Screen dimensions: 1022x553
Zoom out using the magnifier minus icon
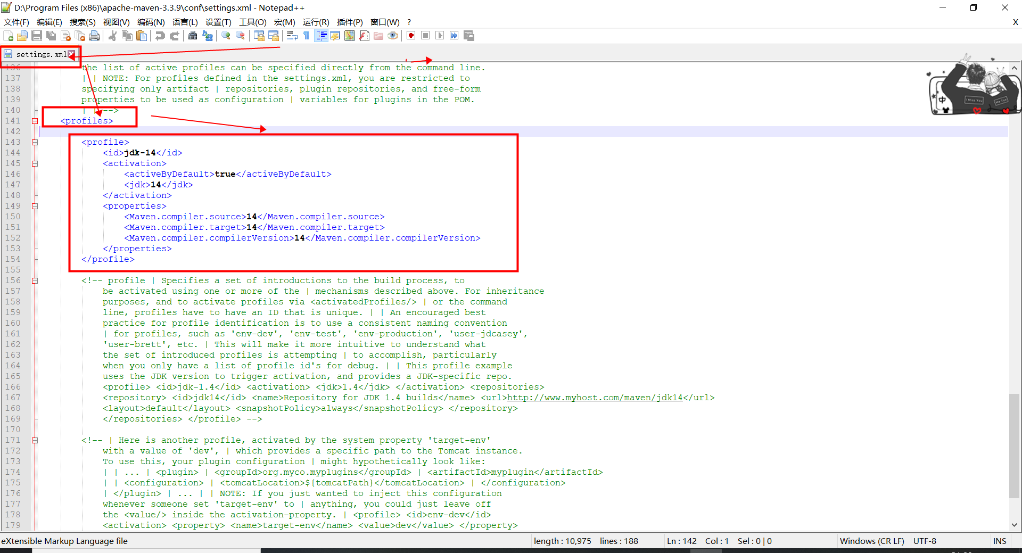[241, 36]
